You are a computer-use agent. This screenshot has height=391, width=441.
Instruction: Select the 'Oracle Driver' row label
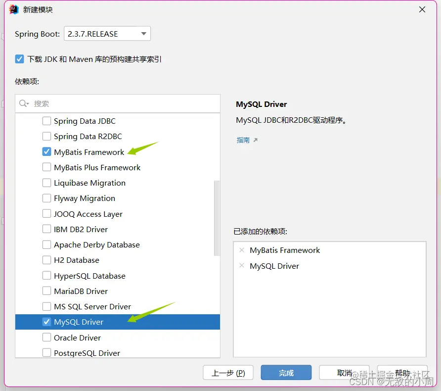pos(77,338)
